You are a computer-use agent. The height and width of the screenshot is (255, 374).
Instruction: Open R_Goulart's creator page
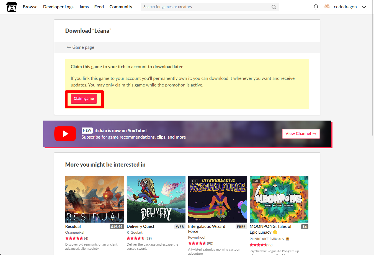coord(135,233)
